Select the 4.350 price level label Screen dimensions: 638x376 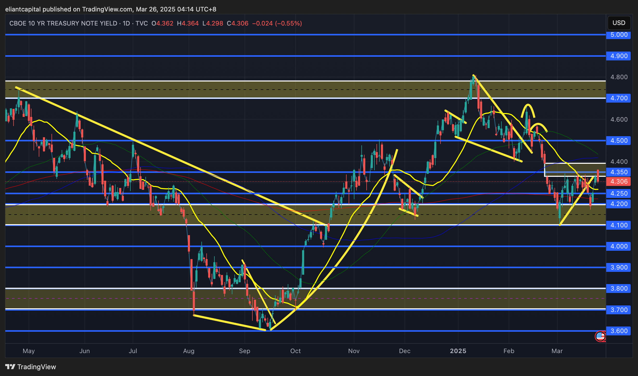[618, 172]
